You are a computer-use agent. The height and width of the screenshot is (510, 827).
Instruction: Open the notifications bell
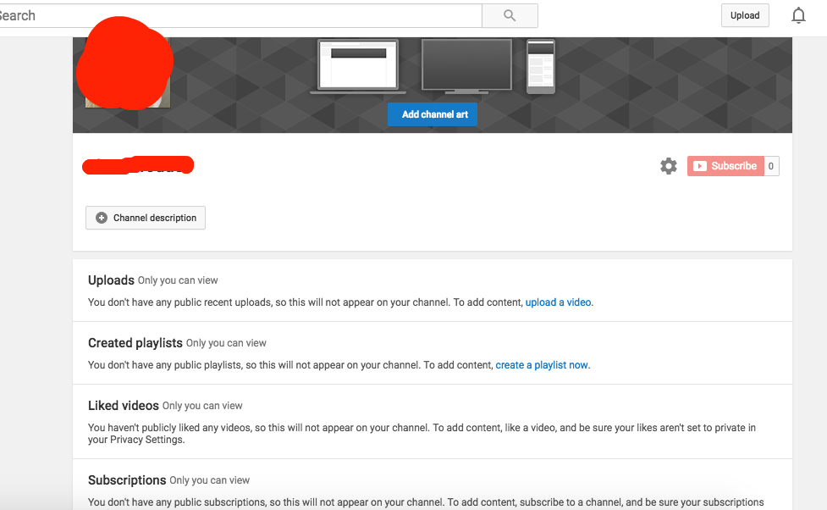point(798,15)
